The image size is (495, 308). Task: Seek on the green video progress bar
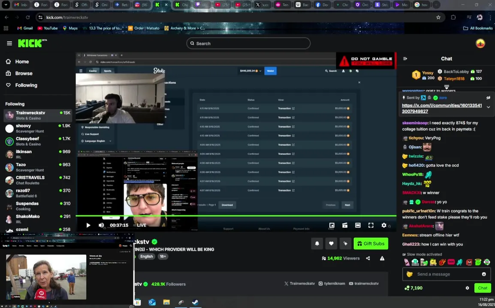236,216
